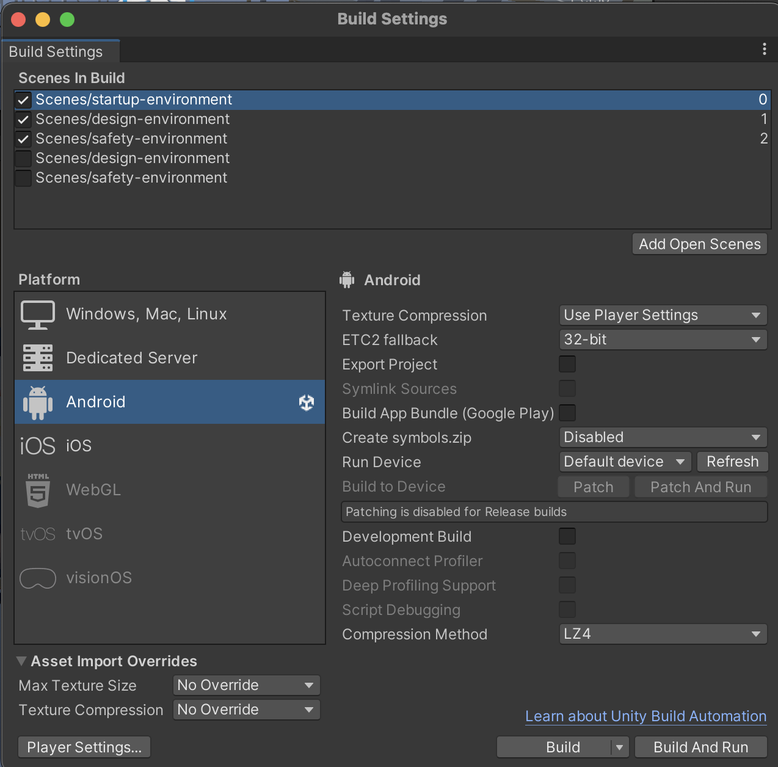Click the Build Settings tab

(56, 52)
